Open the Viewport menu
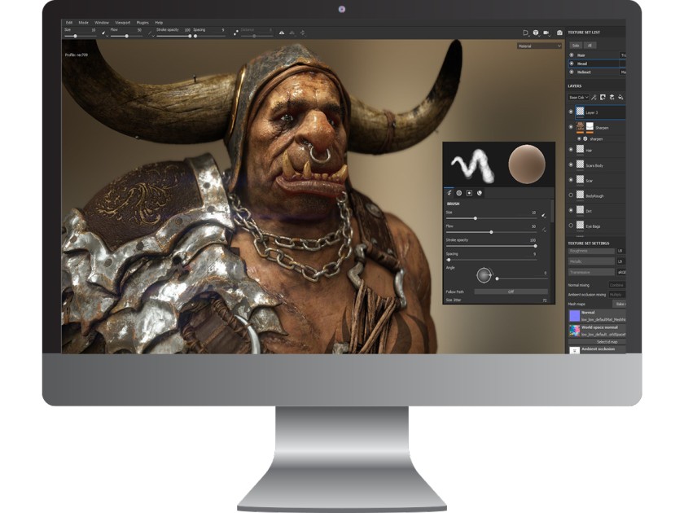The height and width of the screenshot is (513, 684). pos(123,22)
